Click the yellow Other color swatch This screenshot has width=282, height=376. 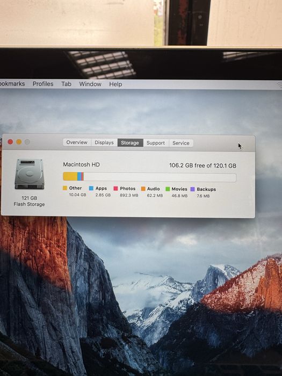pos(65,188)
